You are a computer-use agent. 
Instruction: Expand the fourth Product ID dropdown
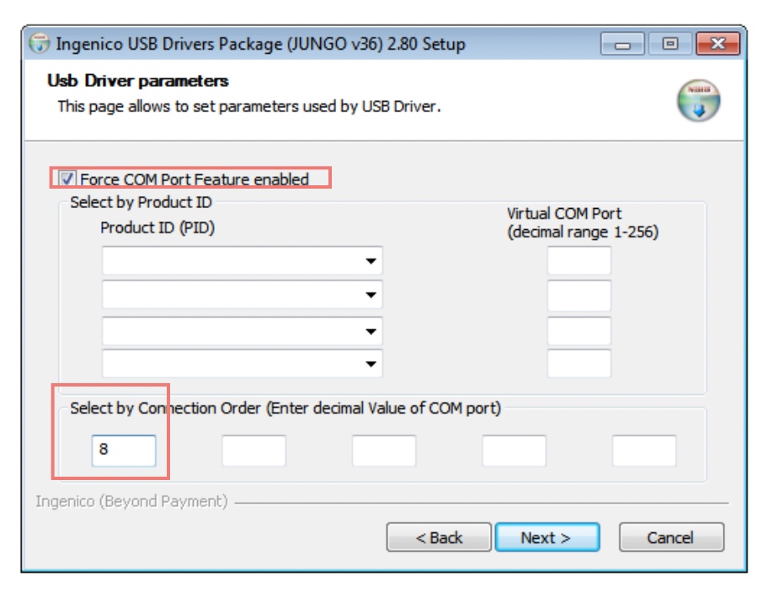pyautogui.click(x=242, y=363)
